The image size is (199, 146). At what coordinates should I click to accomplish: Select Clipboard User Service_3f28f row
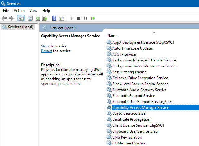135,131
